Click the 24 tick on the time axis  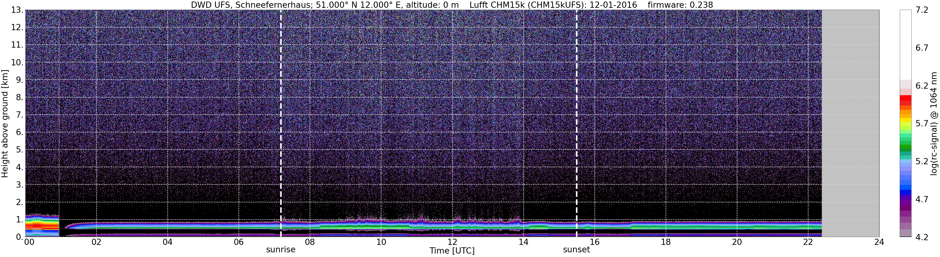tap(879, 242)
